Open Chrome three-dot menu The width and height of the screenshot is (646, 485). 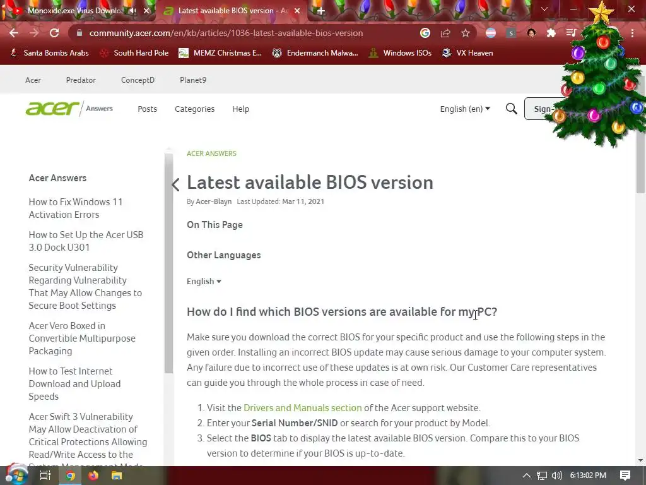(x=632, y=33)
